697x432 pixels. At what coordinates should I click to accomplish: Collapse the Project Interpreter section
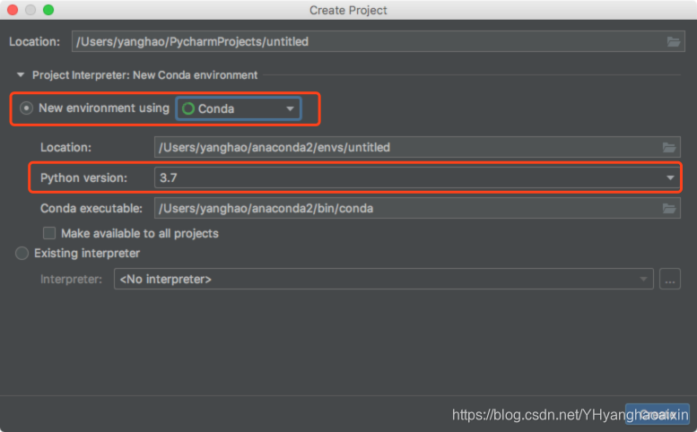point(21,75)
